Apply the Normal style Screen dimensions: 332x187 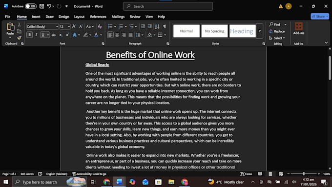pyautogui.click(x=187, y=31)
